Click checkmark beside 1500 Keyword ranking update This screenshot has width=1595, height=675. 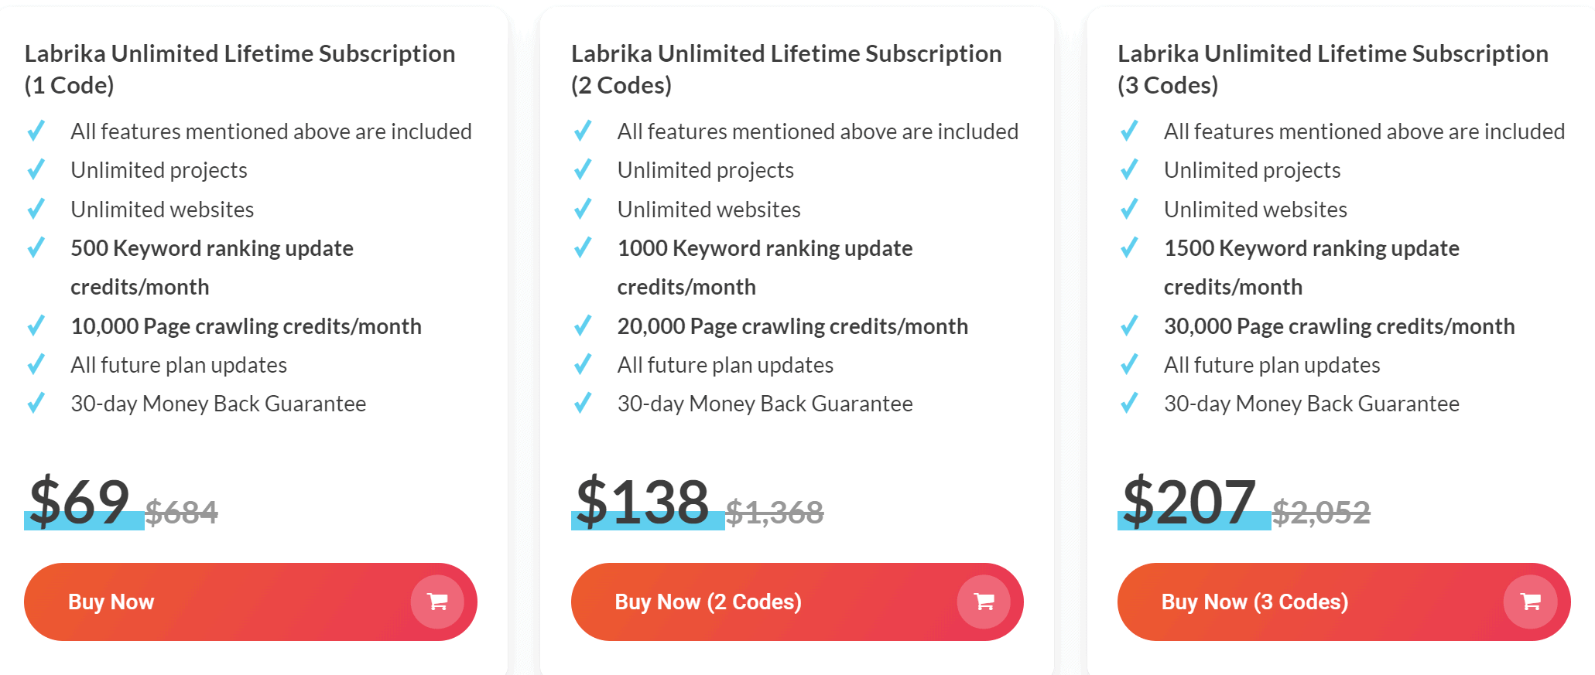[1129, 247]
